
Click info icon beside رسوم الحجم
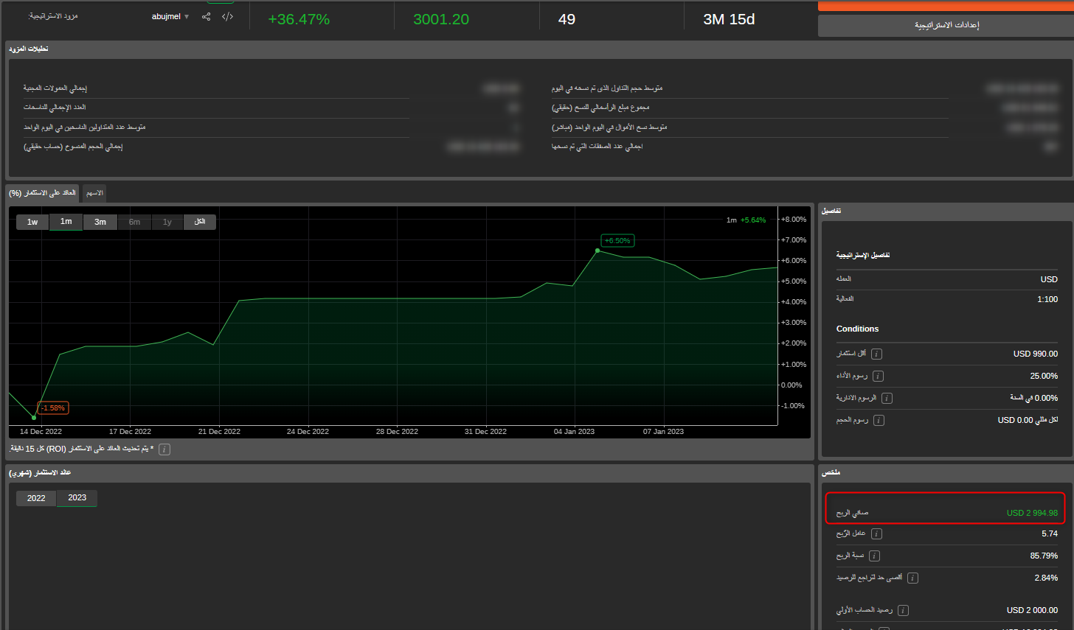coord(879,420)
